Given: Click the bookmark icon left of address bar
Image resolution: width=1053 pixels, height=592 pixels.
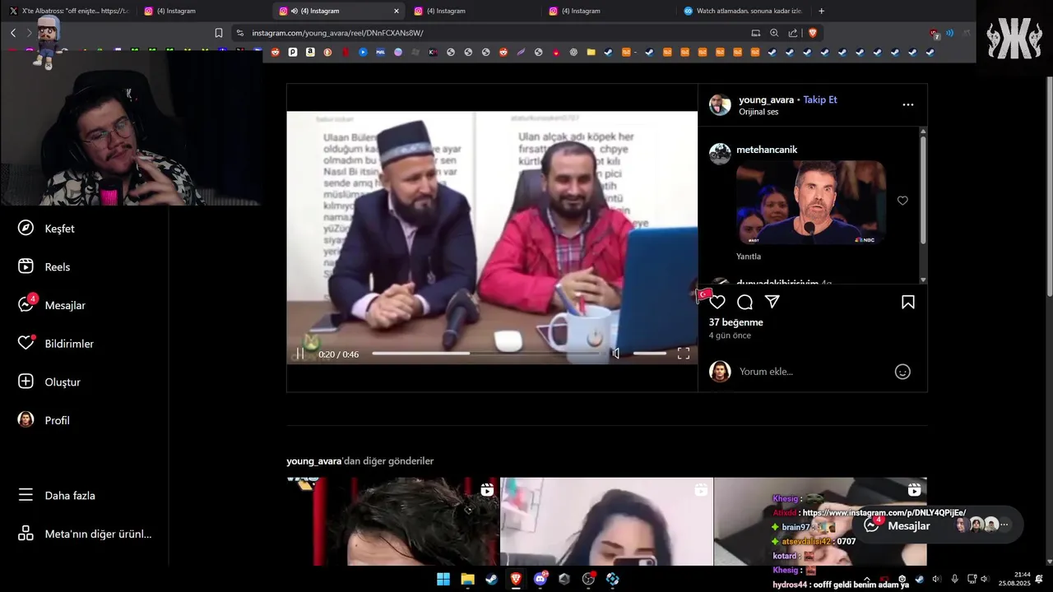Looking at the screenshot, I should [x=219, y=33].
